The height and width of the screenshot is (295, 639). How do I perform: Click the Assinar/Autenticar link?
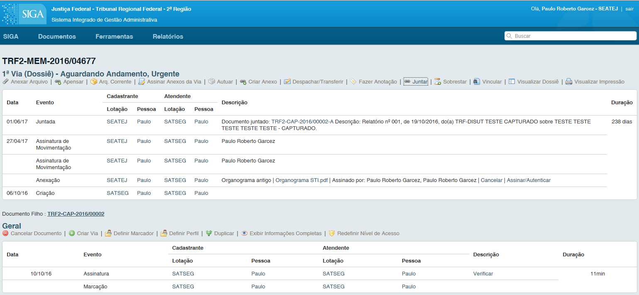(529, 180)
